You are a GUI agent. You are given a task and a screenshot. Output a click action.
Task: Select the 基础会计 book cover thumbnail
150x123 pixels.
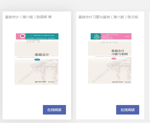36,59
